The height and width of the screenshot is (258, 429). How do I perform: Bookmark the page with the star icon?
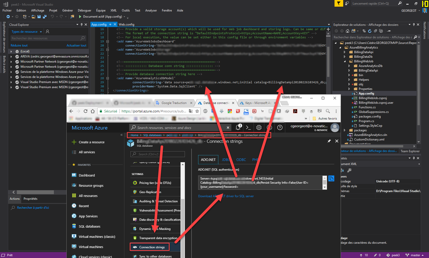pos(197,111)
